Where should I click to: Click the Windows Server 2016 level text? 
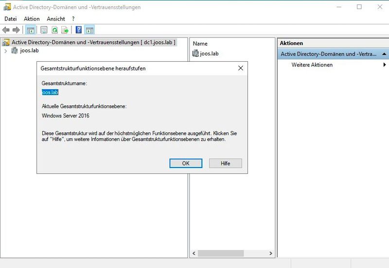(66, 116)
